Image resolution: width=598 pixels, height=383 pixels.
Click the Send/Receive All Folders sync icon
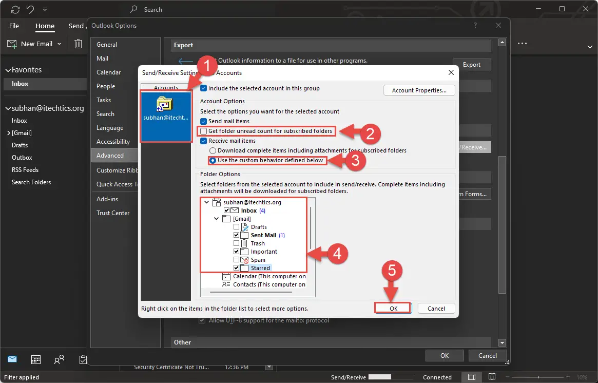[x=15, y=9]
